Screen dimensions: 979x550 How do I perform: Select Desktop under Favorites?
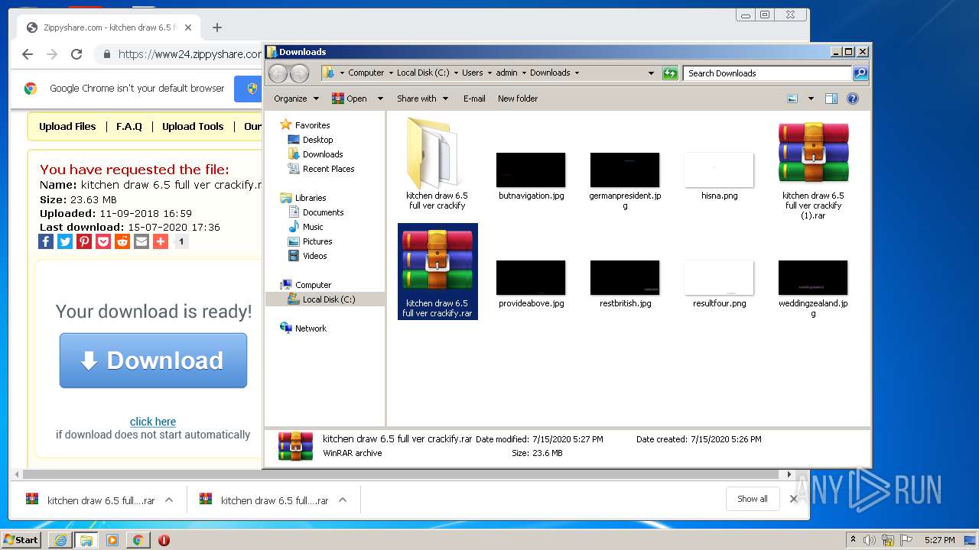(317, 140)
